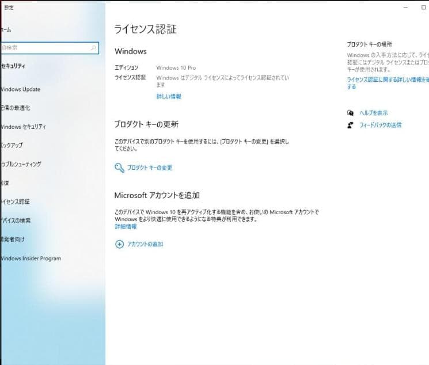Click the プロダクト キーの変更 link
The image size is (429, 365).
pyautogui.click(x=150, y=168)
